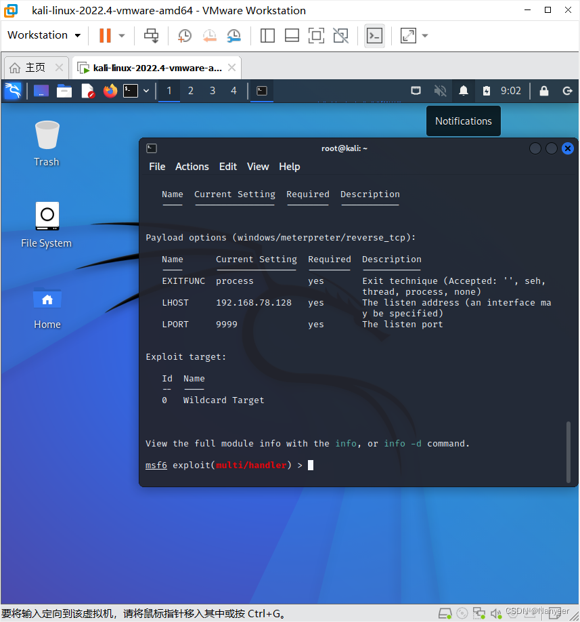Image resolution: width=580 pixels, height=622 pixels.
Task: Click the network connection icon in Kali panel
Action: point(416,91)
